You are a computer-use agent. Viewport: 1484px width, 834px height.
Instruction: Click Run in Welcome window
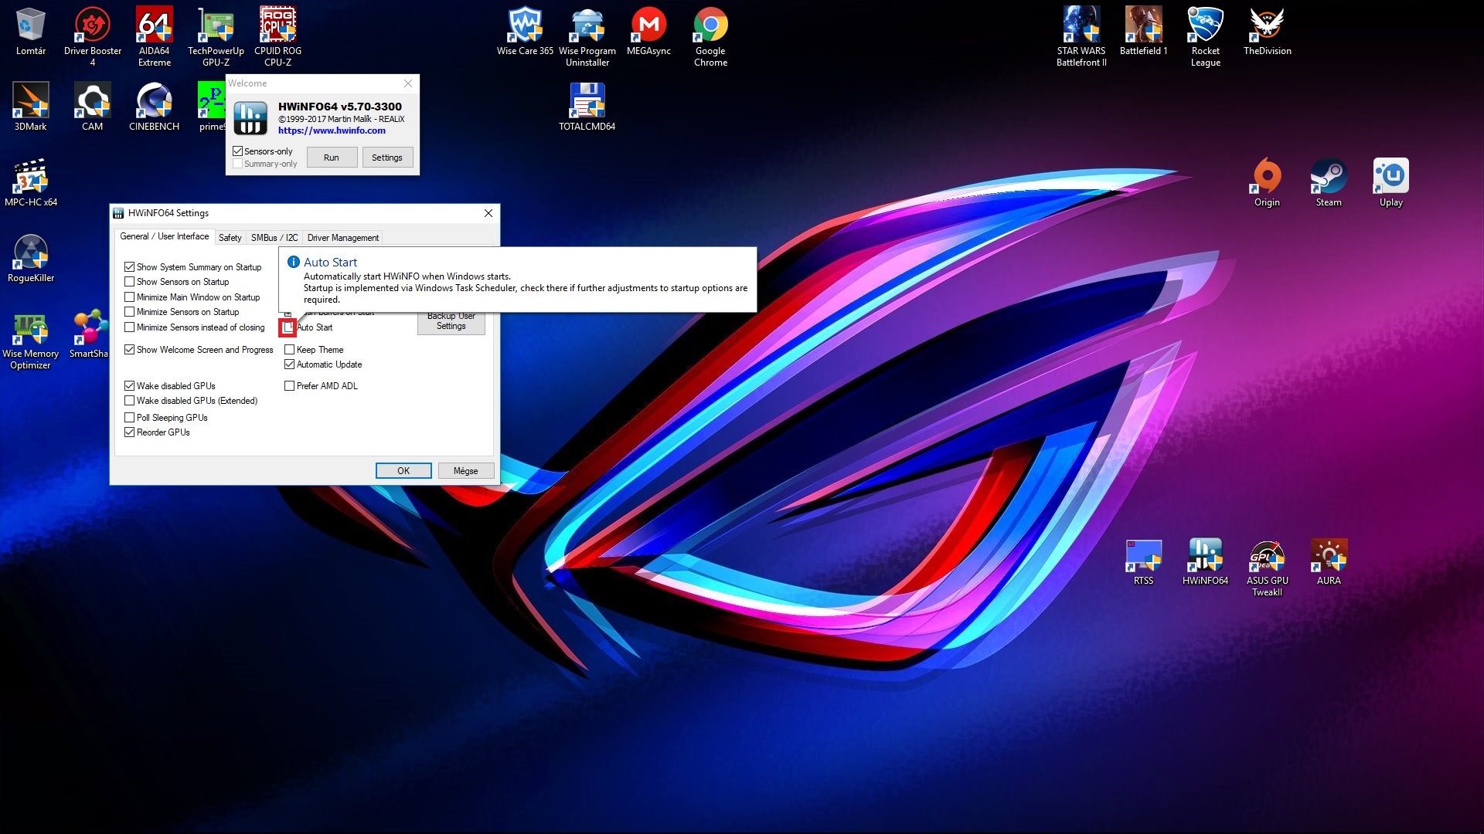pos(332,158)
